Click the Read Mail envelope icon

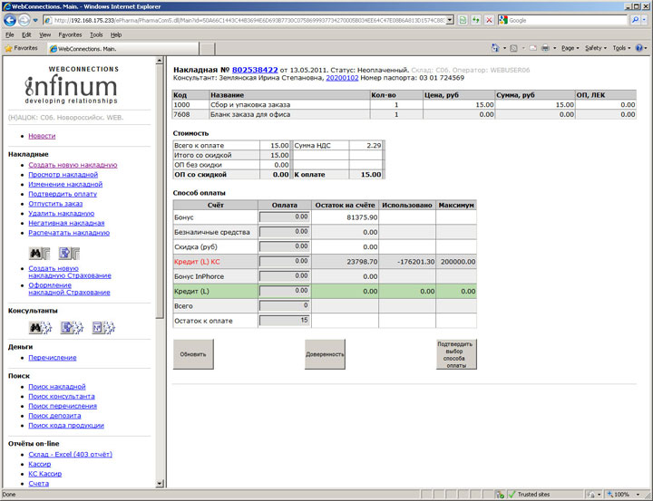(x=532, y=48)
